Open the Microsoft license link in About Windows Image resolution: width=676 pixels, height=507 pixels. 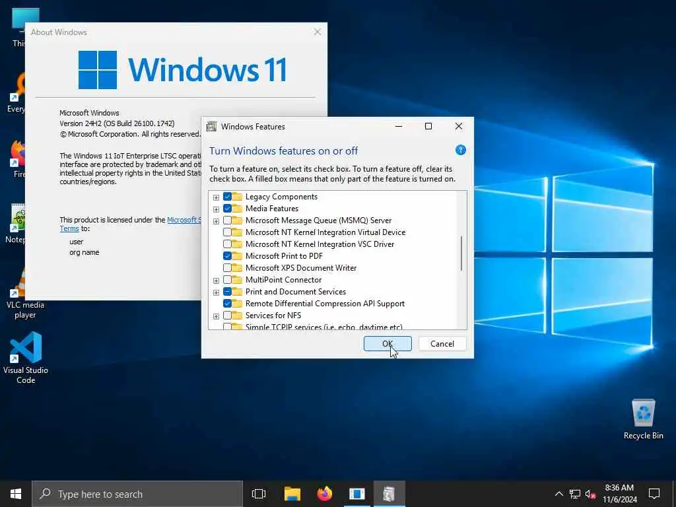[x=184, y=220]
